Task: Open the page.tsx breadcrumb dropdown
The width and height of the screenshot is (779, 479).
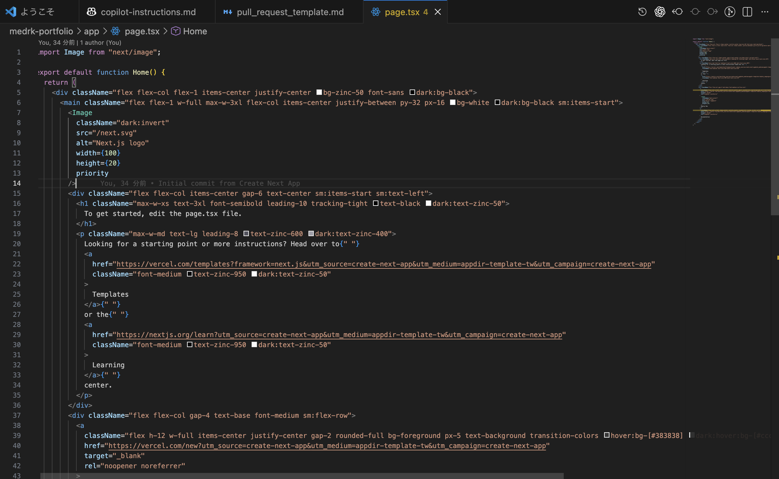Action: point(142,31)
